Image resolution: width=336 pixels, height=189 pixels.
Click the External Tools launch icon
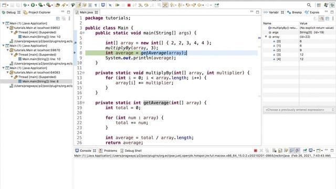(48, 5)
